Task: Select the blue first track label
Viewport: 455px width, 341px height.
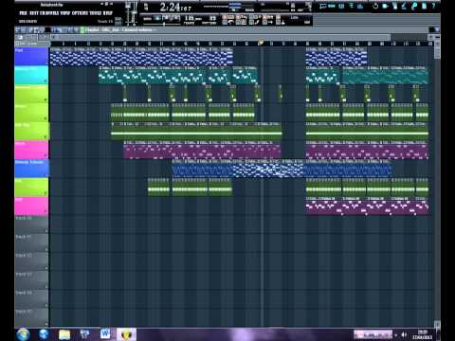Action: tap(31, 56)
